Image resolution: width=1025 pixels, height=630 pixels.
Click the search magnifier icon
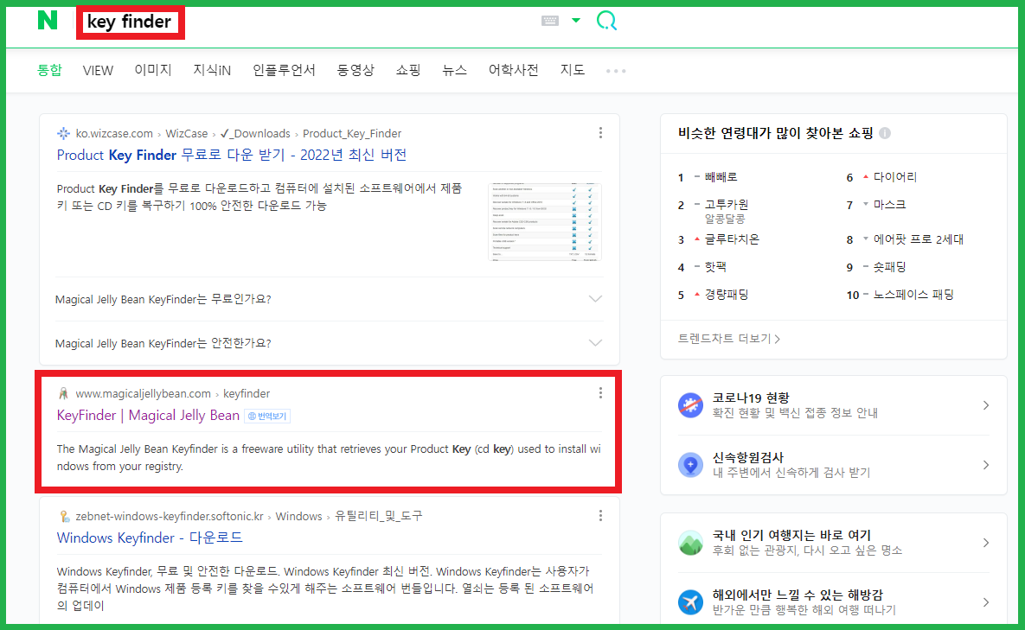[x=606, y=21]
